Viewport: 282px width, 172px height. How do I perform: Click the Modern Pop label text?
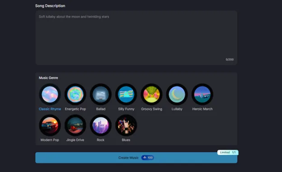(50, 140)
